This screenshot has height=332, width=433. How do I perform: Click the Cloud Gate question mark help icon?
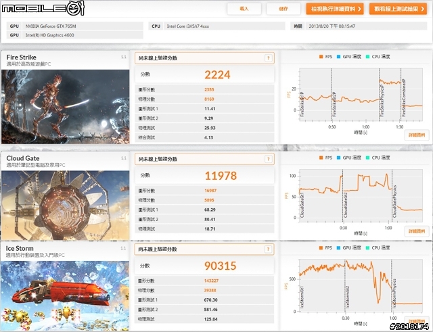click(x=268, y=159)
